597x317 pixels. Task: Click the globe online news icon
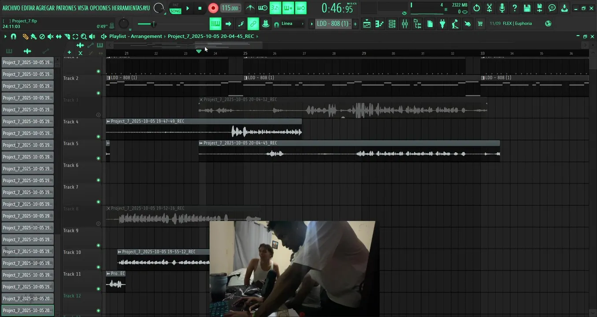click(x=548, y=24)
